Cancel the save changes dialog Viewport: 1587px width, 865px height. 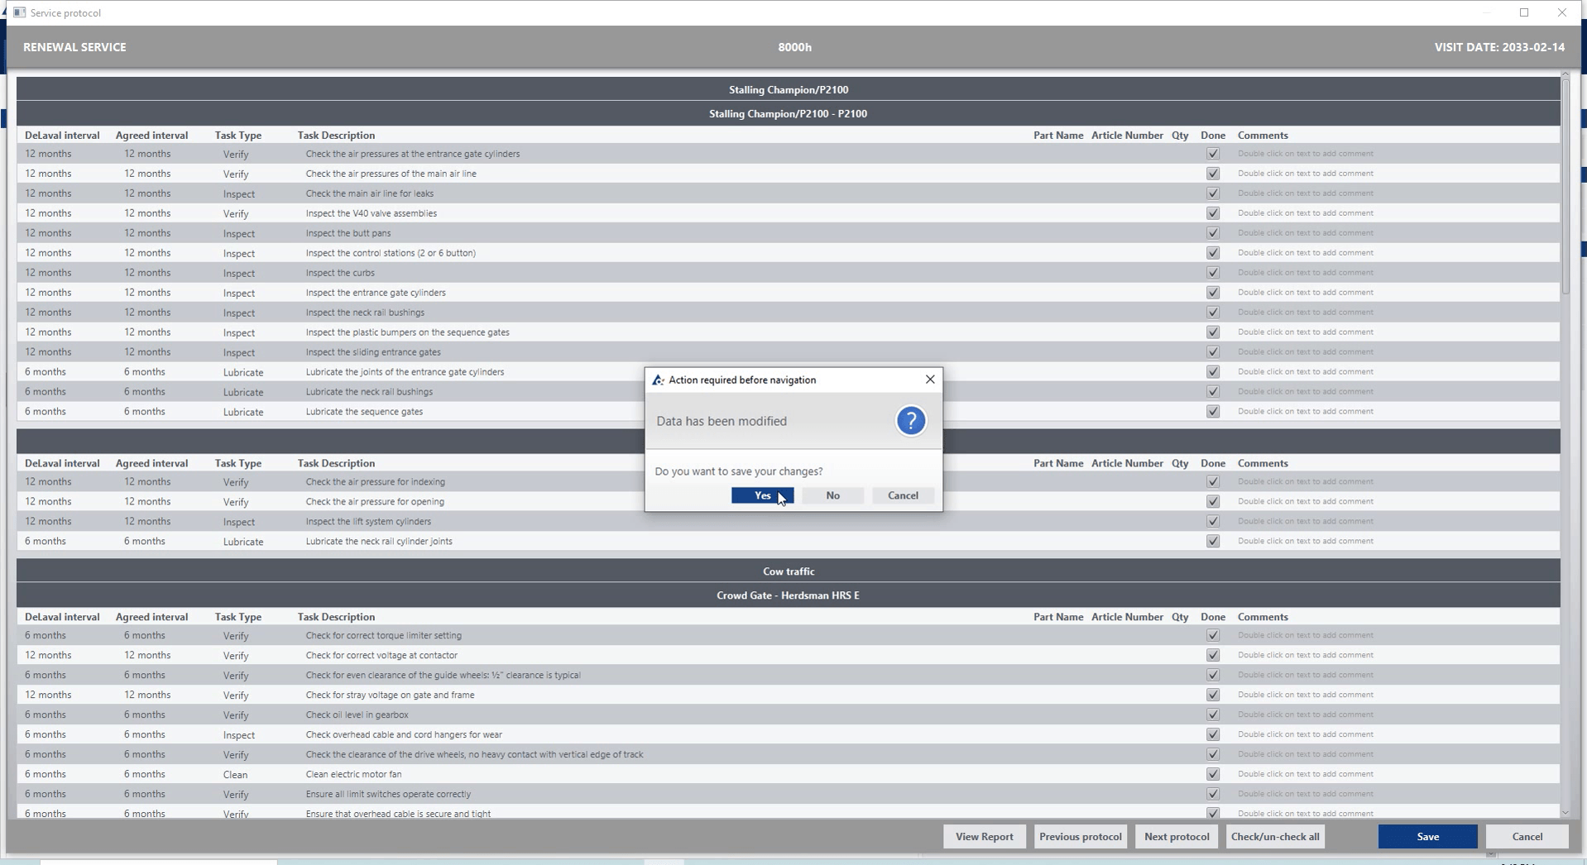903,495
